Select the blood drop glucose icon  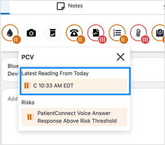click(x=10, y=33)
